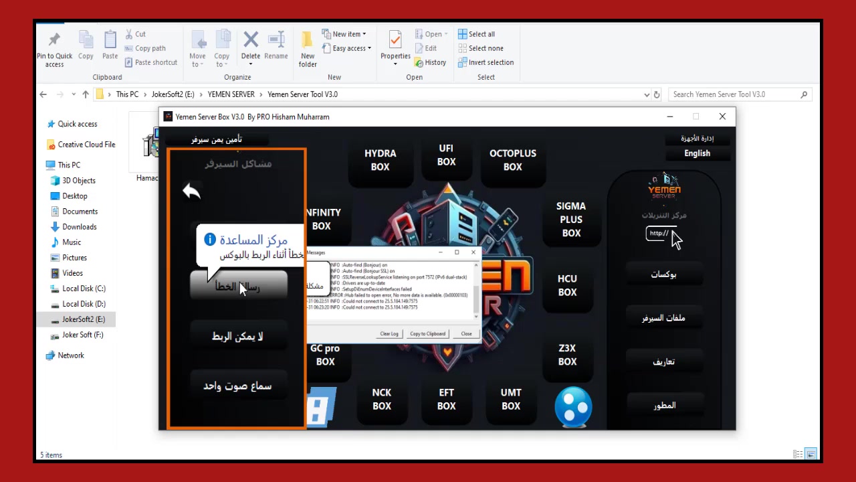Open the EFT BOX button
The height and width of the screenshot is (482, 856).
coord(446,399)
